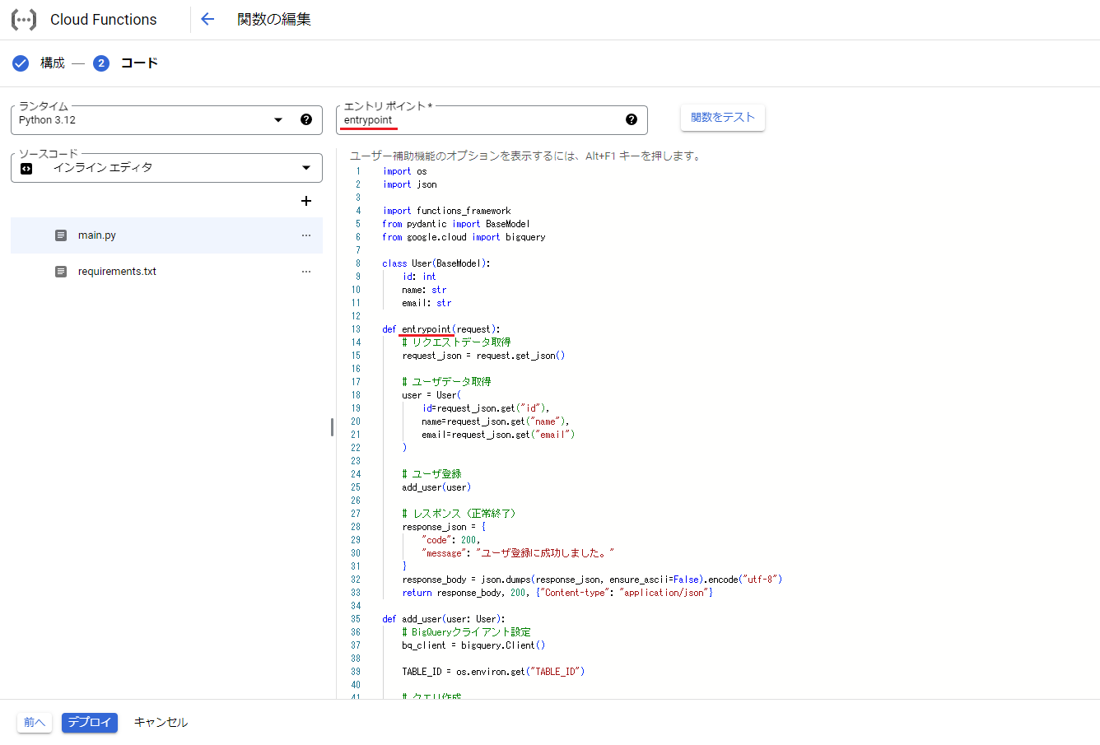Go back using the blue arrow
The width and height of the screenshot is (1100, 745).
click(207, 20)
